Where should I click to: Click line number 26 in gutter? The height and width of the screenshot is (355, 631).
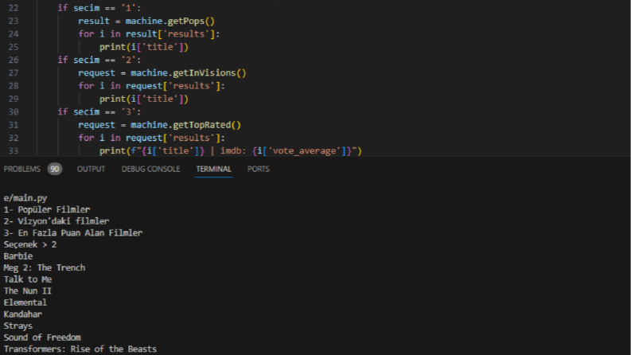coord(14,60)
